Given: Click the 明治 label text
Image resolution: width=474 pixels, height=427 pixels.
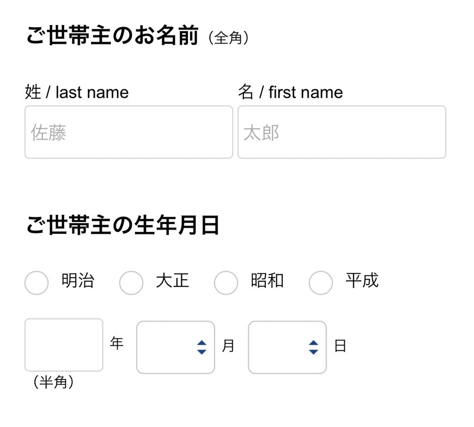Looking at the screenshot, I should (78, 281).
